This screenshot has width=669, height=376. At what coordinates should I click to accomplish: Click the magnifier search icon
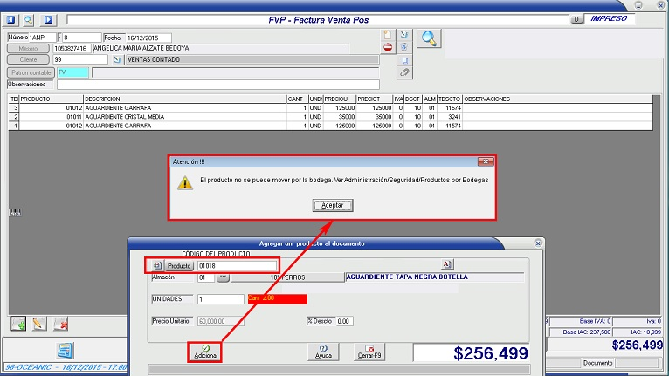[x=430, y=38]
